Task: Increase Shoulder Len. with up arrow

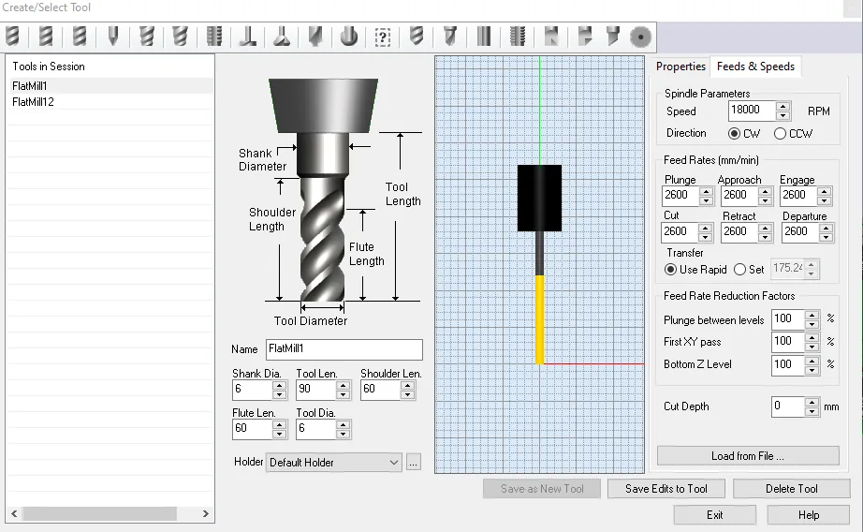Action: tap(407, 385)
